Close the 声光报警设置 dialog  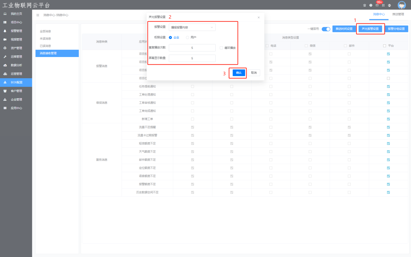click(259, 17)
